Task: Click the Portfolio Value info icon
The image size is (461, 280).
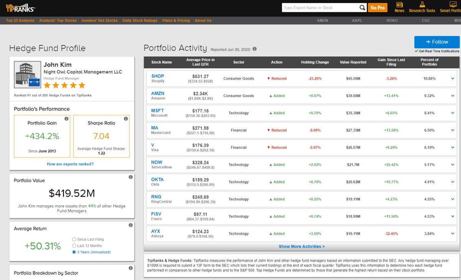Action: [x=130, y=177]
